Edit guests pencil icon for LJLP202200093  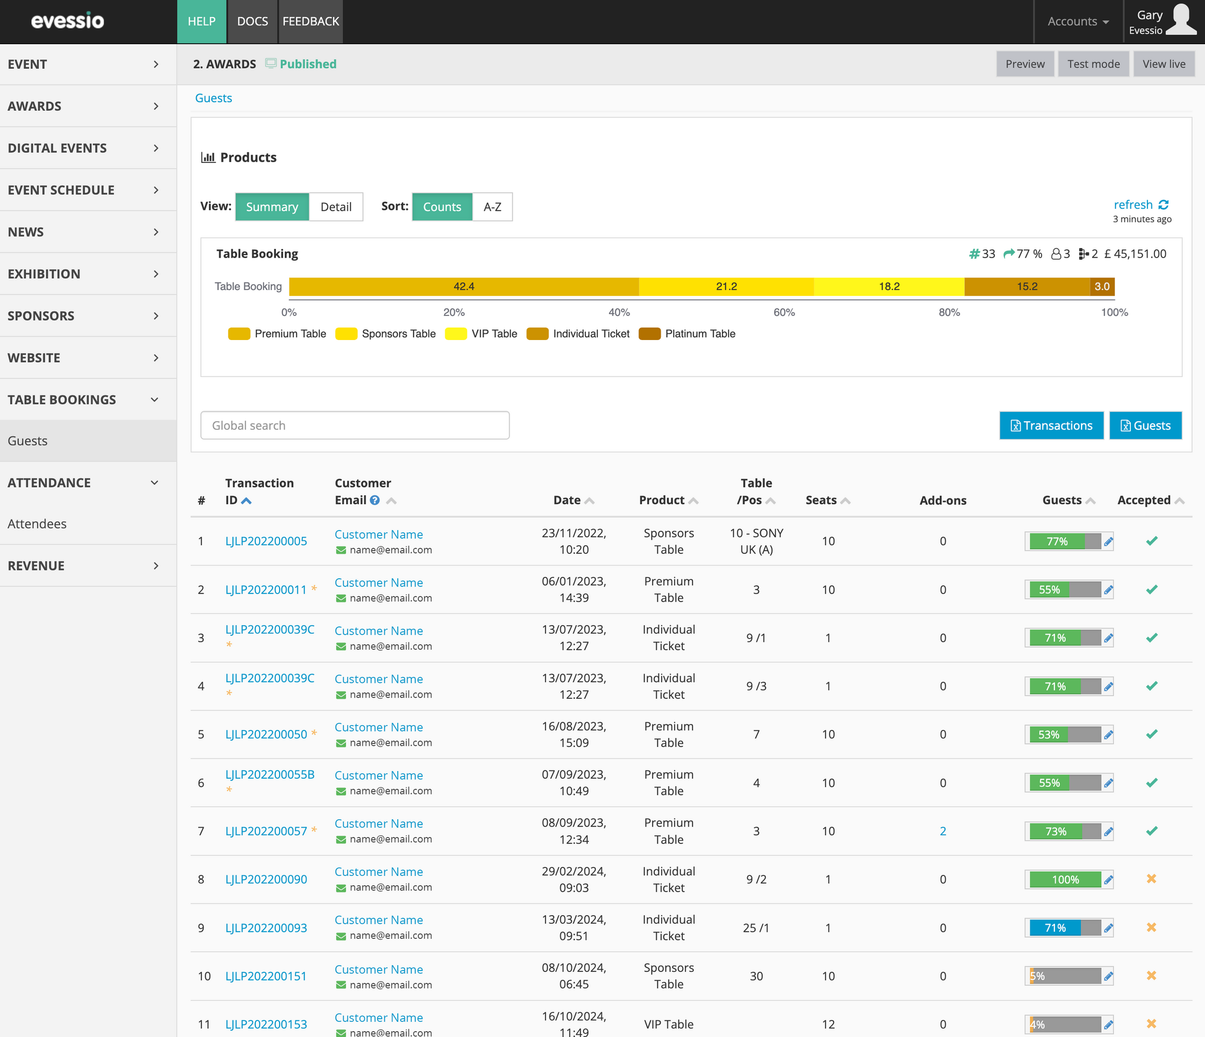click(x=1108, y=928)
